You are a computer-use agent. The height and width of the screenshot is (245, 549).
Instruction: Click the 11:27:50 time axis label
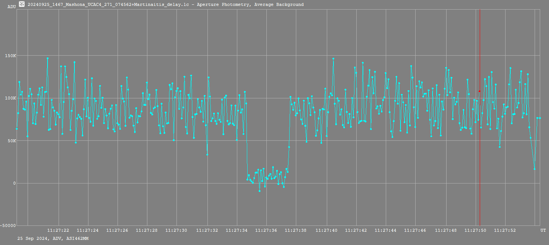(x=475, y=230)
